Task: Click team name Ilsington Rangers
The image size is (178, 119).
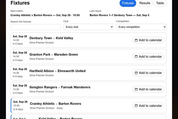Action: [43, 87]
